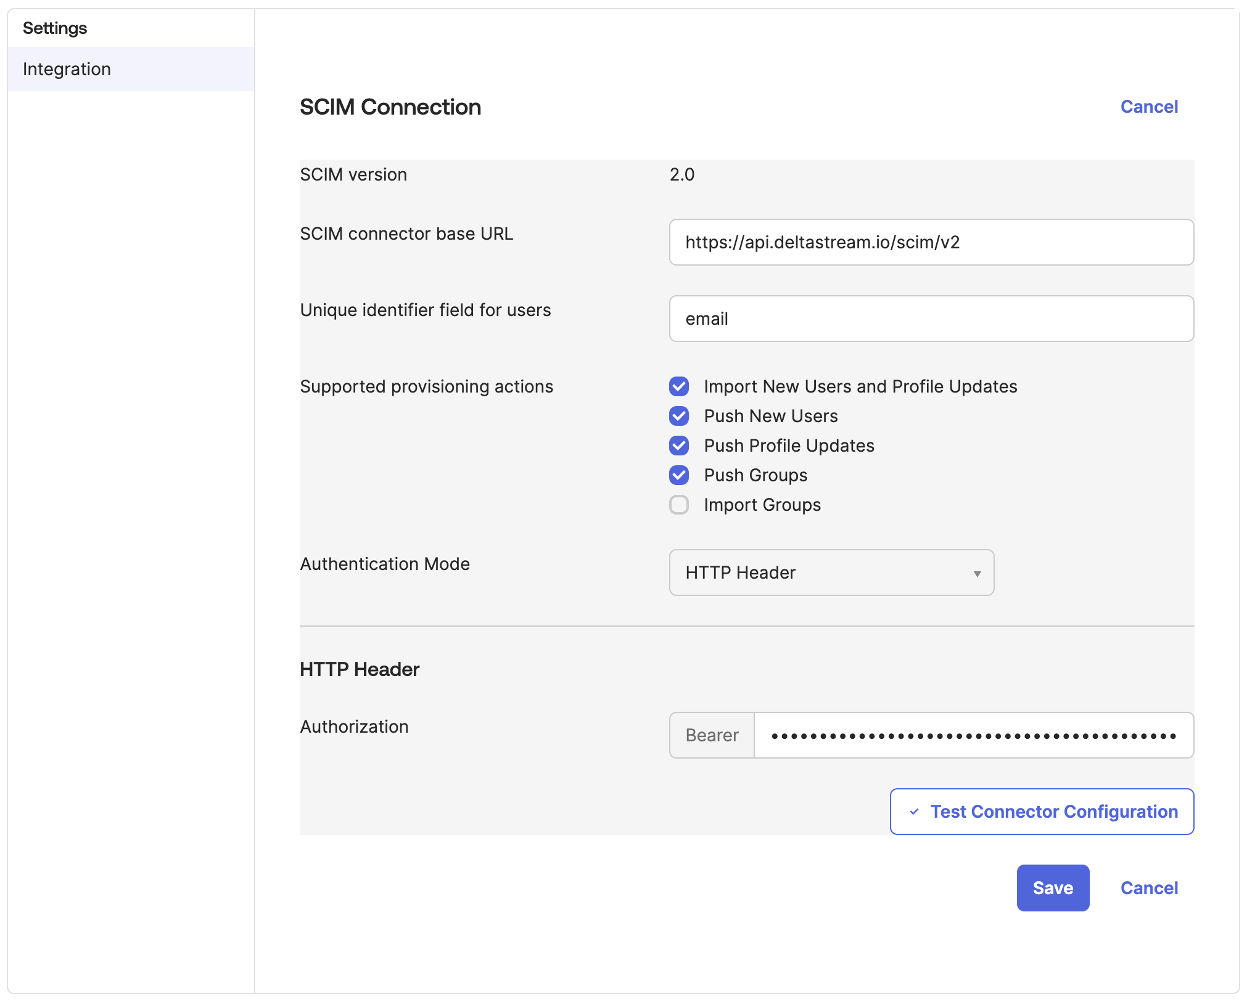Uncheck Import New Users and Profile Updates
The image size is (1247, 1002).
pyautogui.click(x=679, y=386)
